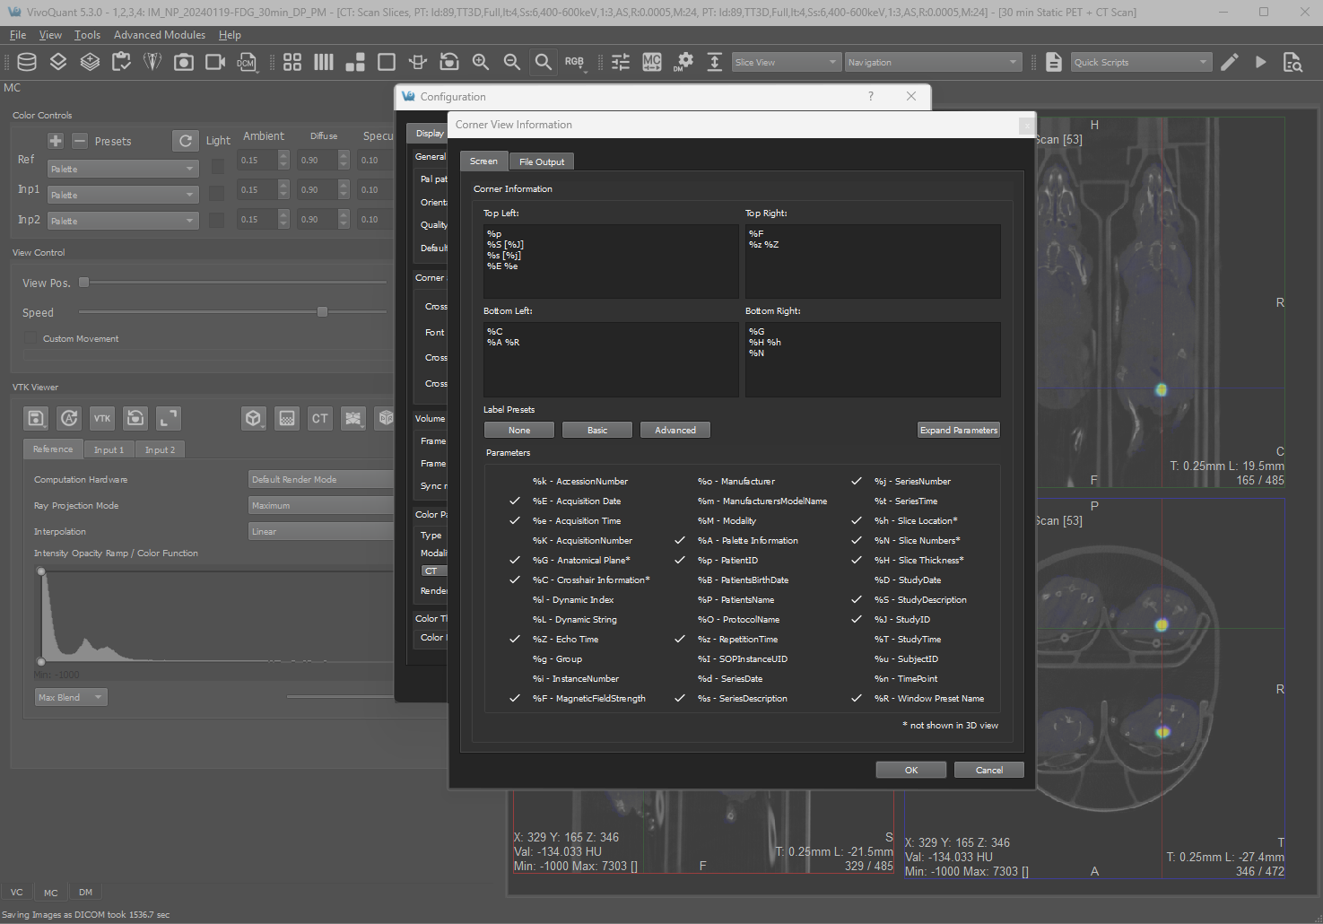Screen dimensions: 1323x924
Task: Adjust the Speed slider handle
Action: point(322,312)
